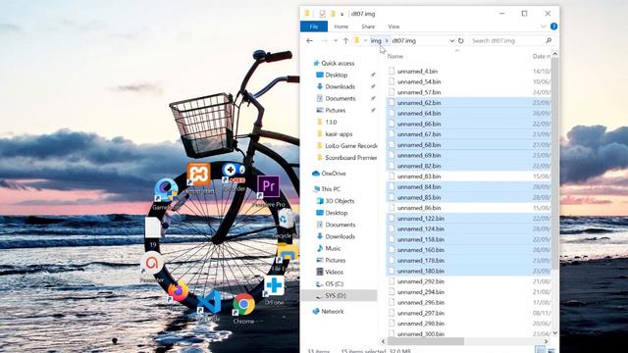The height and width of the screenshot is (353, 628).
Task: Open DrFone desktop shortcut
Action: (275, 290)
